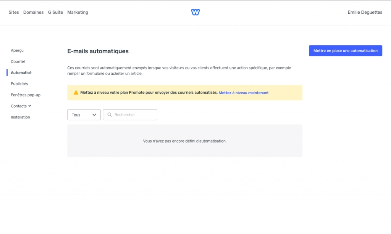This screenshot has width=391, height=234.
Task: Go to the Publicités section
Action: point(19,84)
